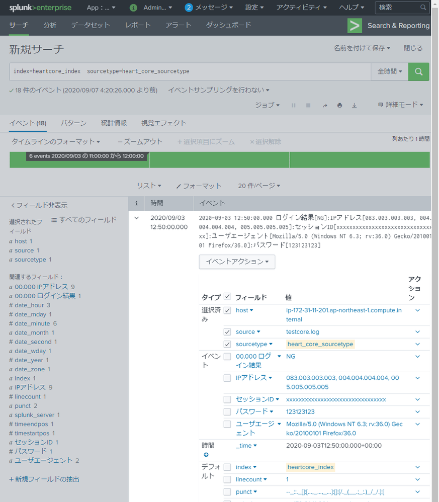Click the stop job icon
Viewport: 439px width, 502px height.
pos(308,105)
